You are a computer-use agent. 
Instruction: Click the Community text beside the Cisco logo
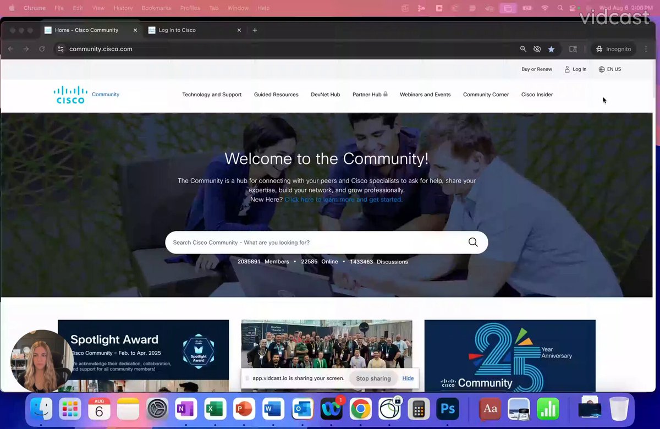106,95
